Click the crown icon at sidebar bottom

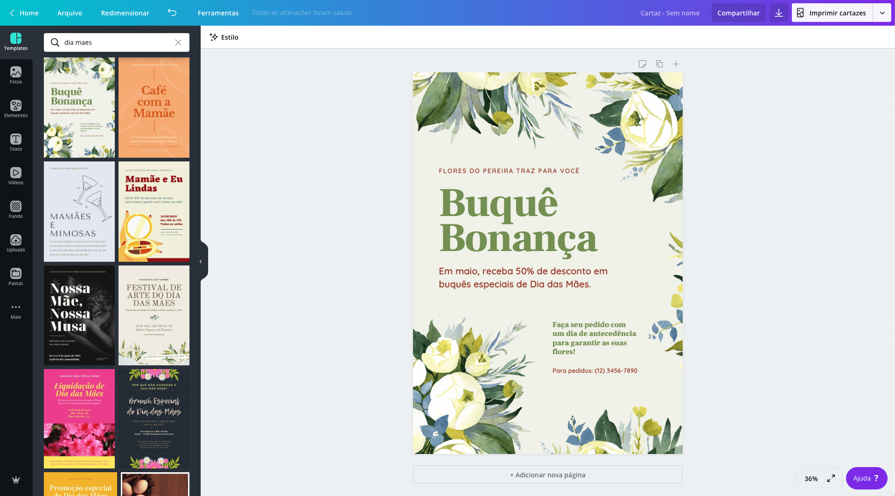tap(16, 480)
